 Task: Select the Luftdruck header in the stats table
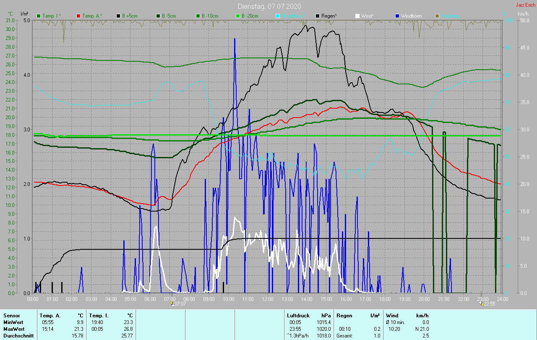(298, 315)
